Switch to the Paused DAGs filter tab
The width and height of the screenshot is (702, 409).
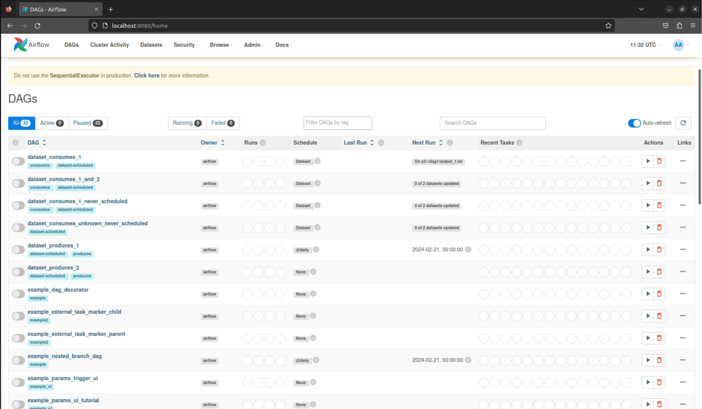tap(88, 123)
